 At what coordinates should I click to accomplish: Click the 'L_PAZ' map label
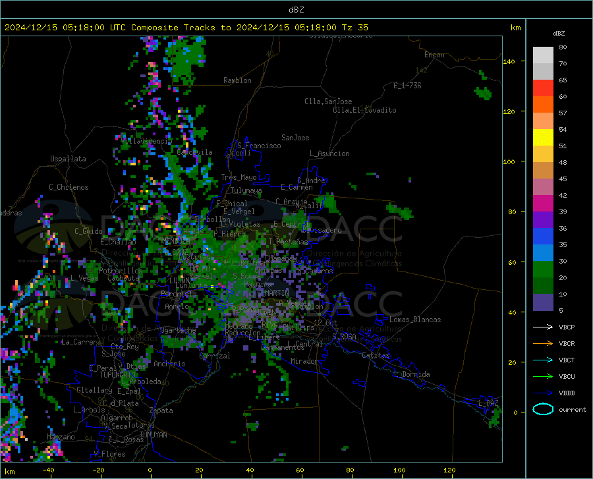point(488,403)
